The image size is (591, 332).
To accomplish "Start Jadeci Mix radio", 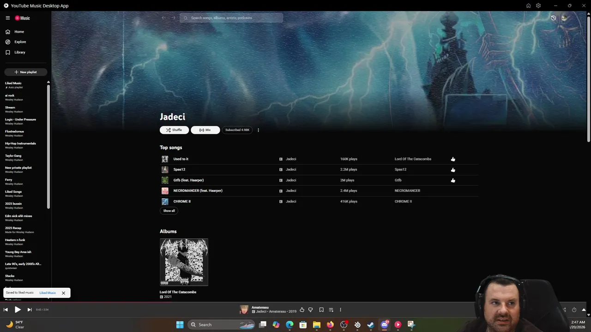I will click(x=205, y=130).
